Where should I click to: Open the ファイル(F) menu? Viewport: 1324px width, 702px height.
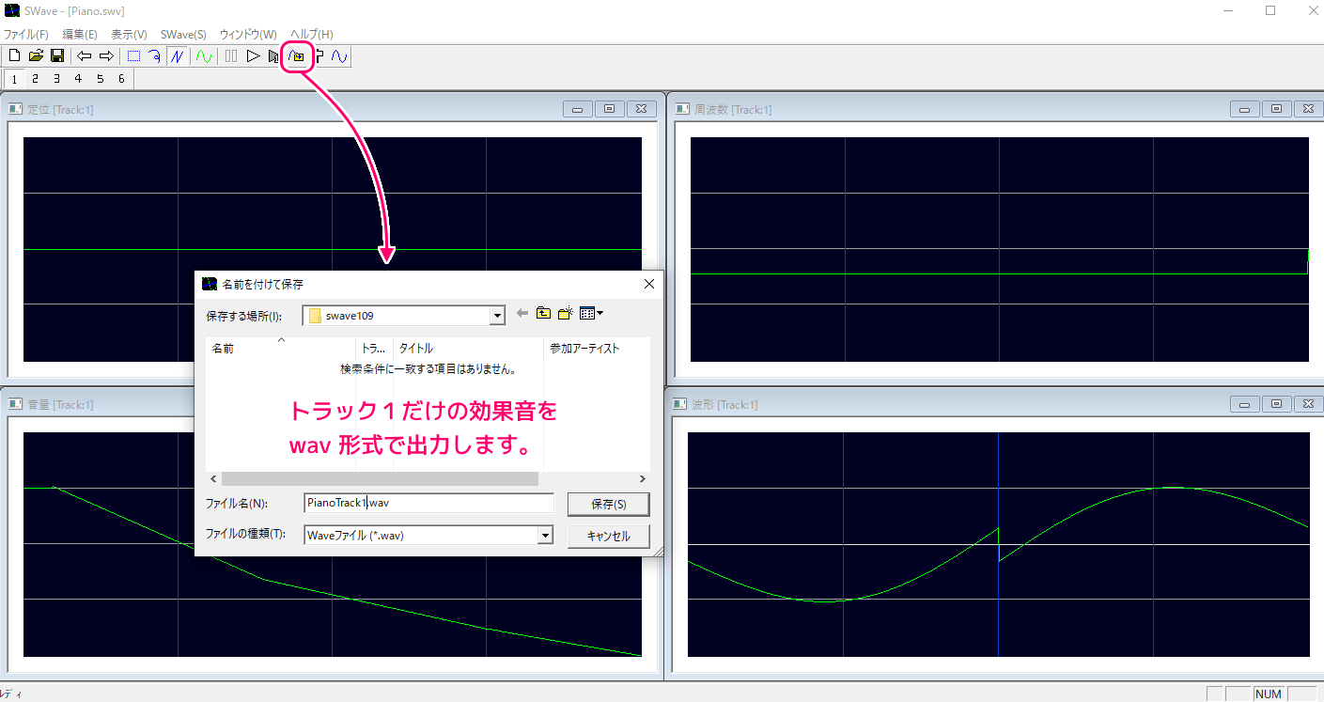pos(26,34)
